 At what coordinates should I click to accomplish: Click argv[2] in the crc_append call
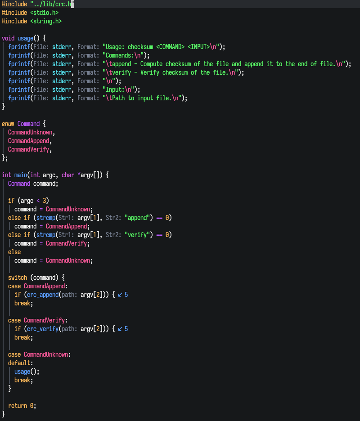(92, 295)
